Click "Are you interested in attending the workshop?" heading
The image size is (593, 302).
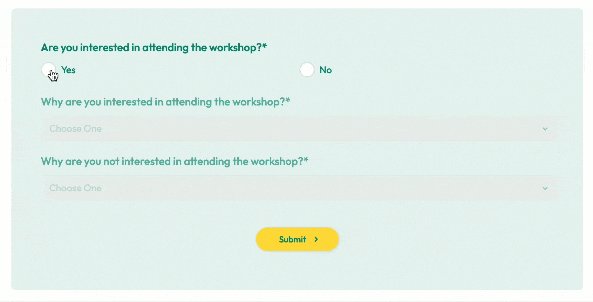click(151, 48)
